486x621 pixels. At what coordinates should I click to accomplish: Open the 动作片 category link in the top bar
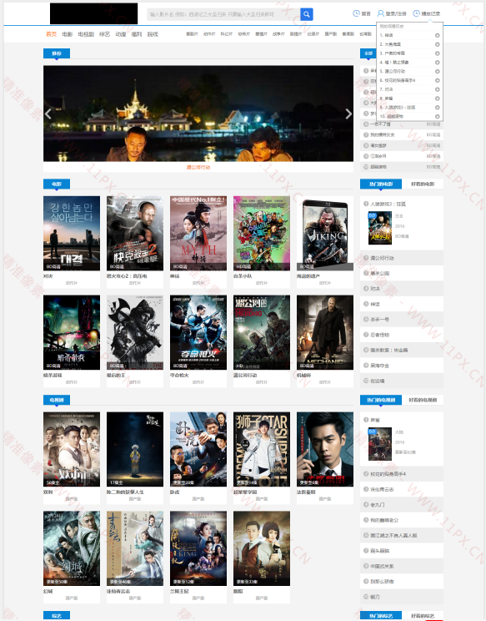(209, 34)
